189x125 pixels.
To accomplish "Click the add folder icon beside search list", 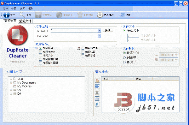I will [97, 81].
